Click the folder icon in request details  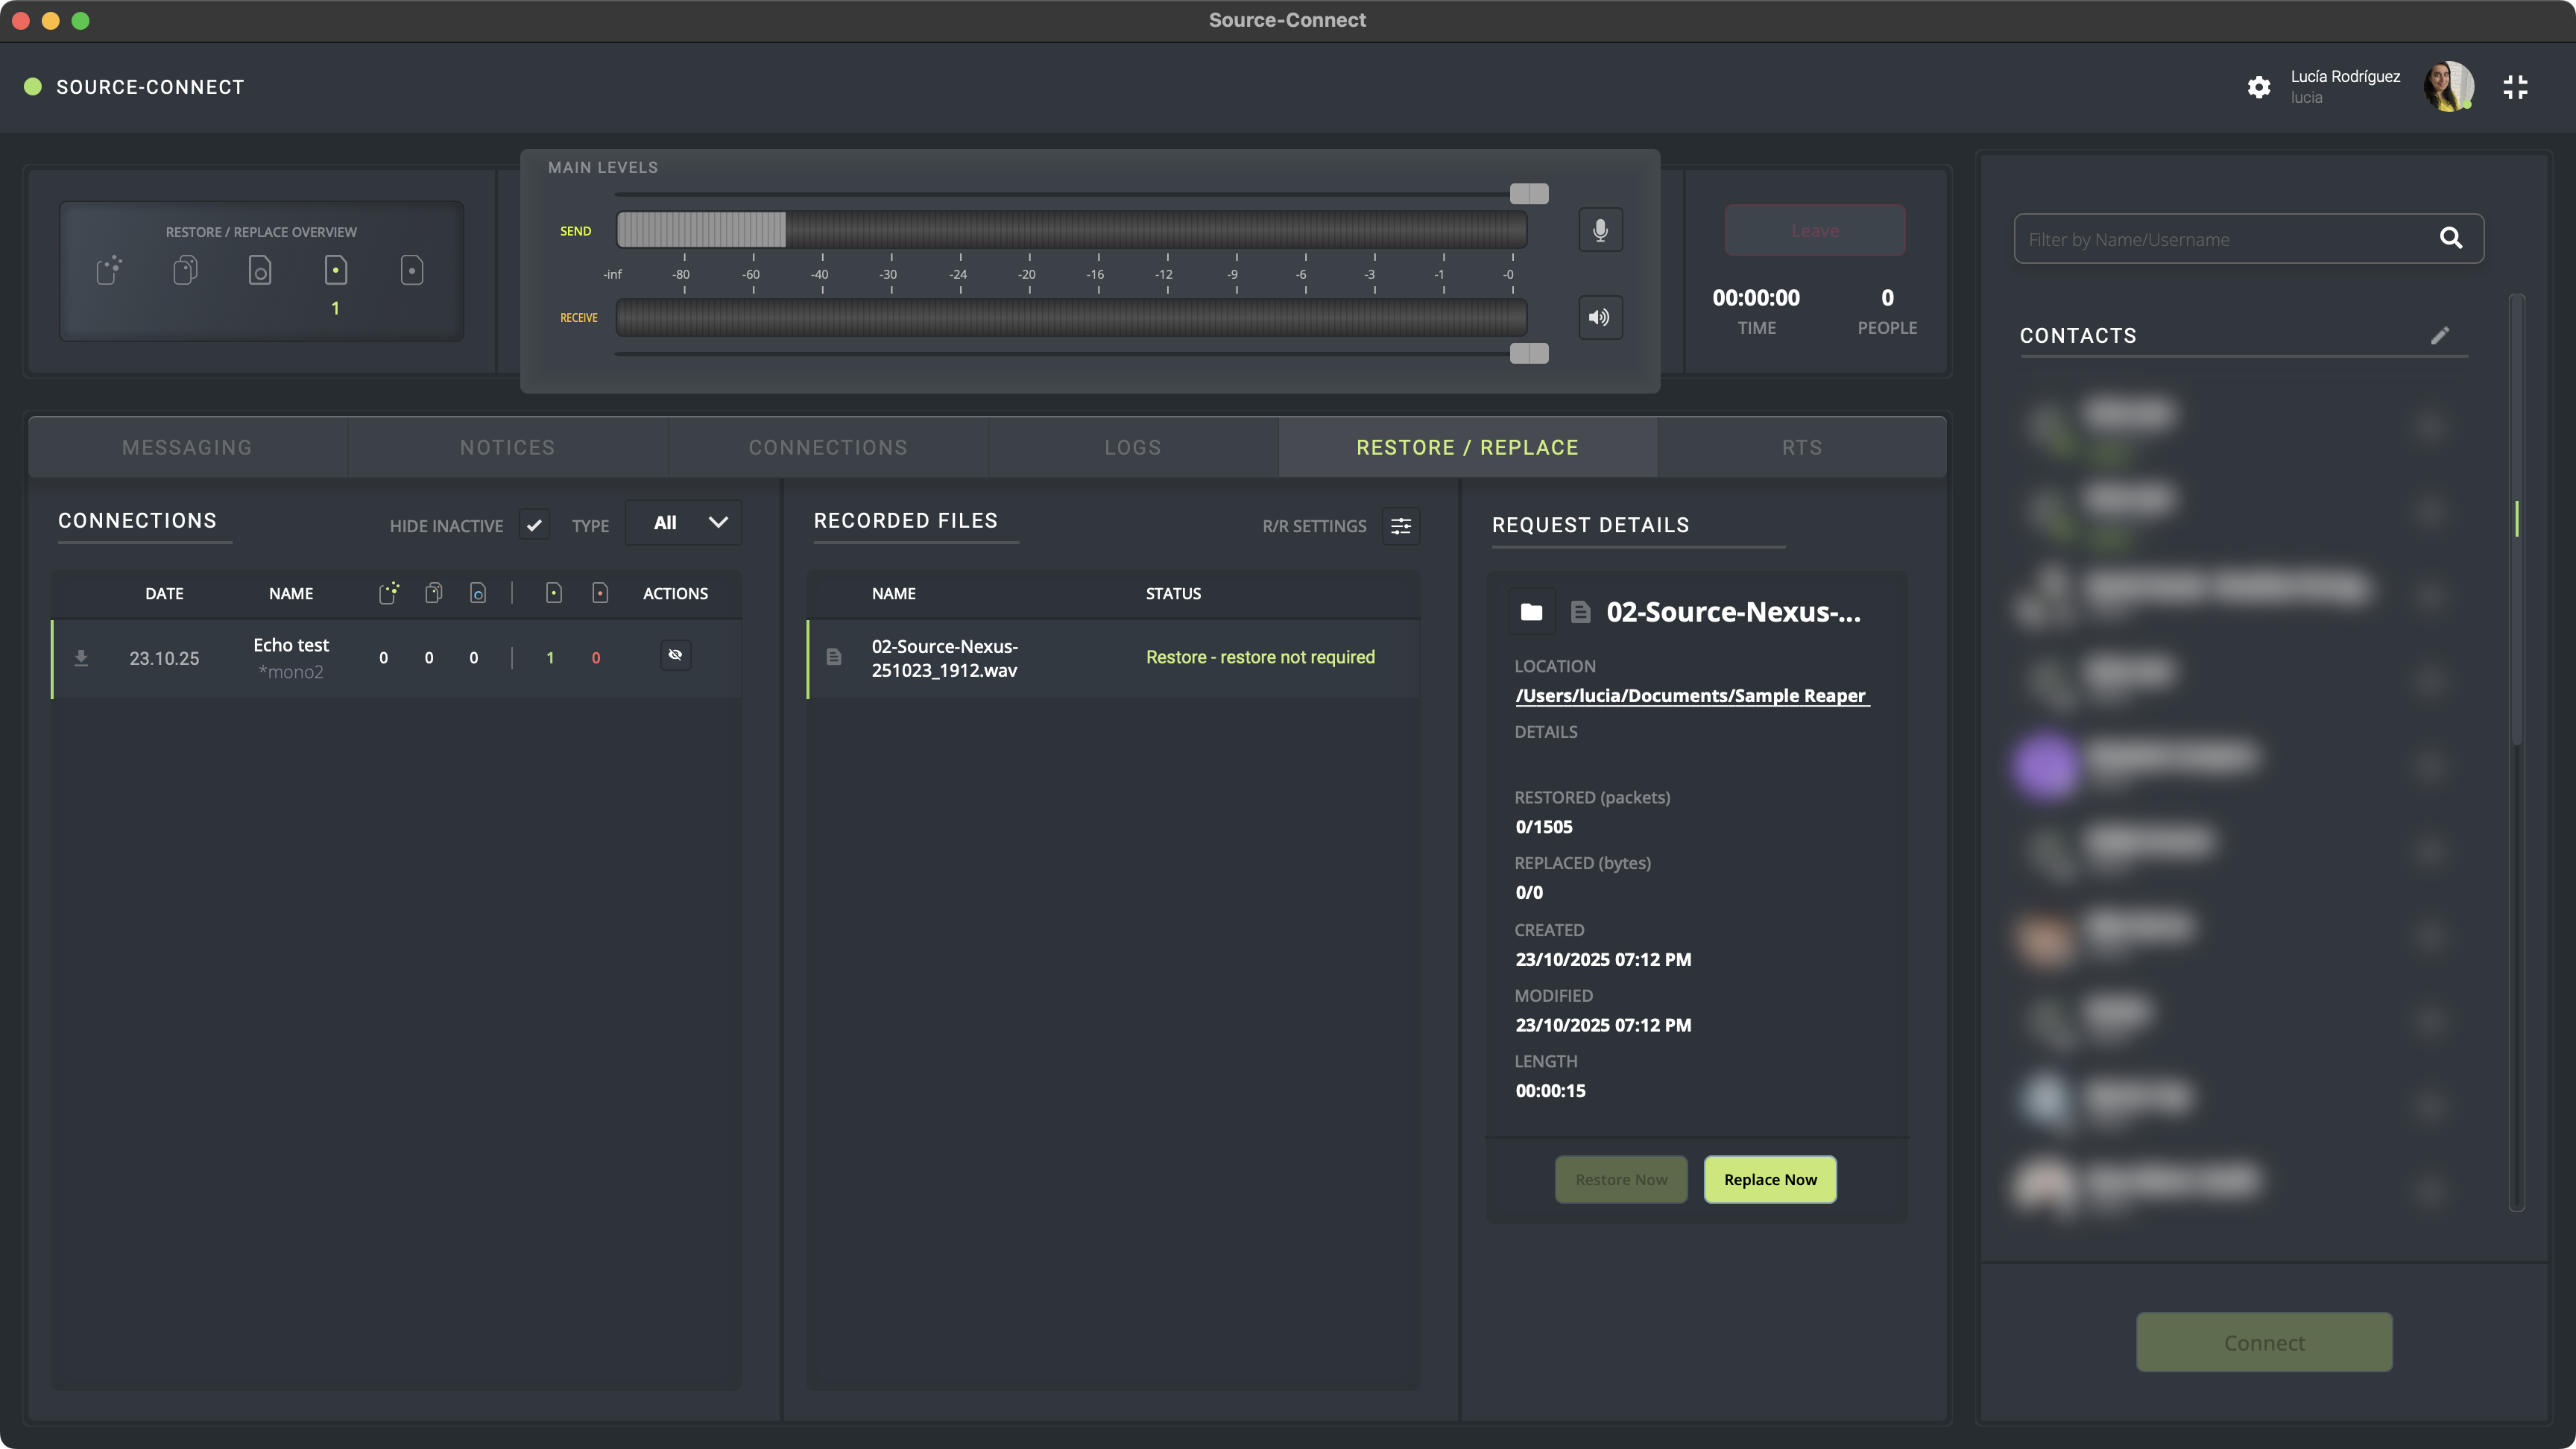[x=1531, y=612]
